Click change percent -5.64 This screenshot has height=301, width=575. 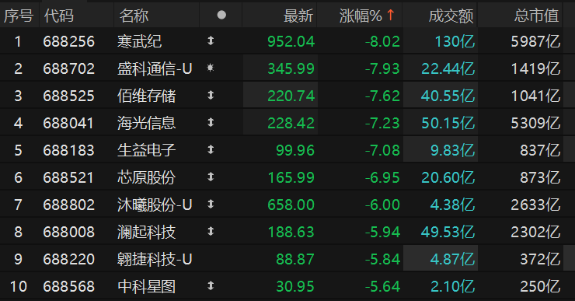(x=382, y=286)
